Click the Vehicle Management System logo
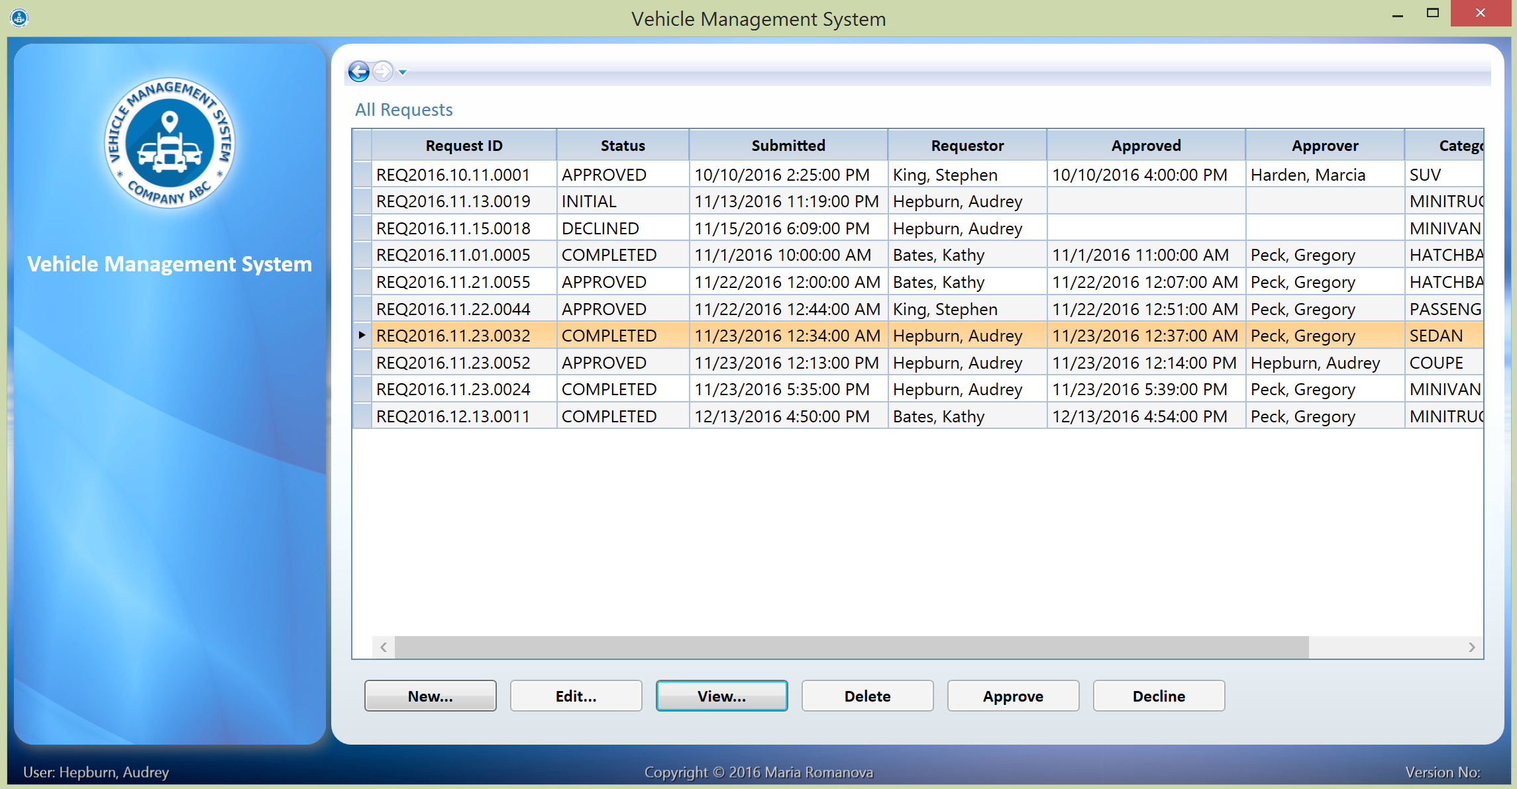 (x=170, y=143)
